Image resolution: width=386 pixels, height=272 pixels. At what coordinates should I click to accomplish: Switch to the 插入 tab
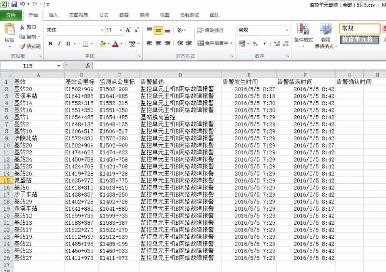[x=53, y=15]
